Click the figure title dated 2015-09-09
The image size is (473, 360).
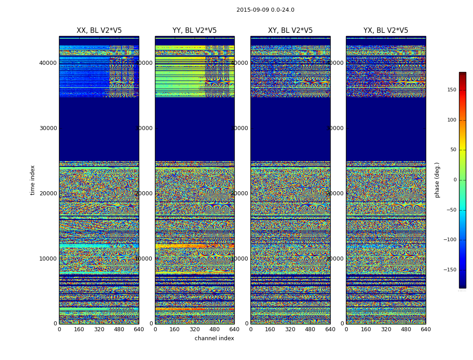(x=265, y=10)
